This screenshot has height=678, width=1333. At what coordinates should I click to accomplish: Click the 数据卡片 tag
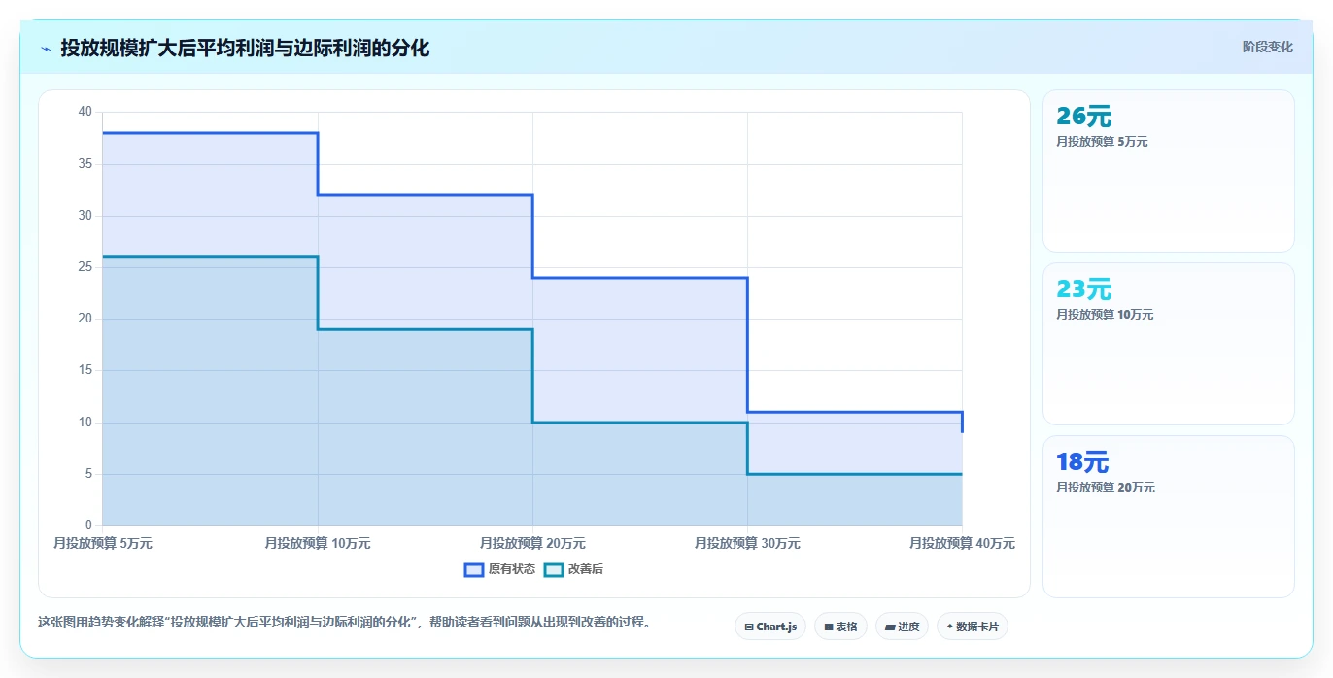(x=973, y=627)
